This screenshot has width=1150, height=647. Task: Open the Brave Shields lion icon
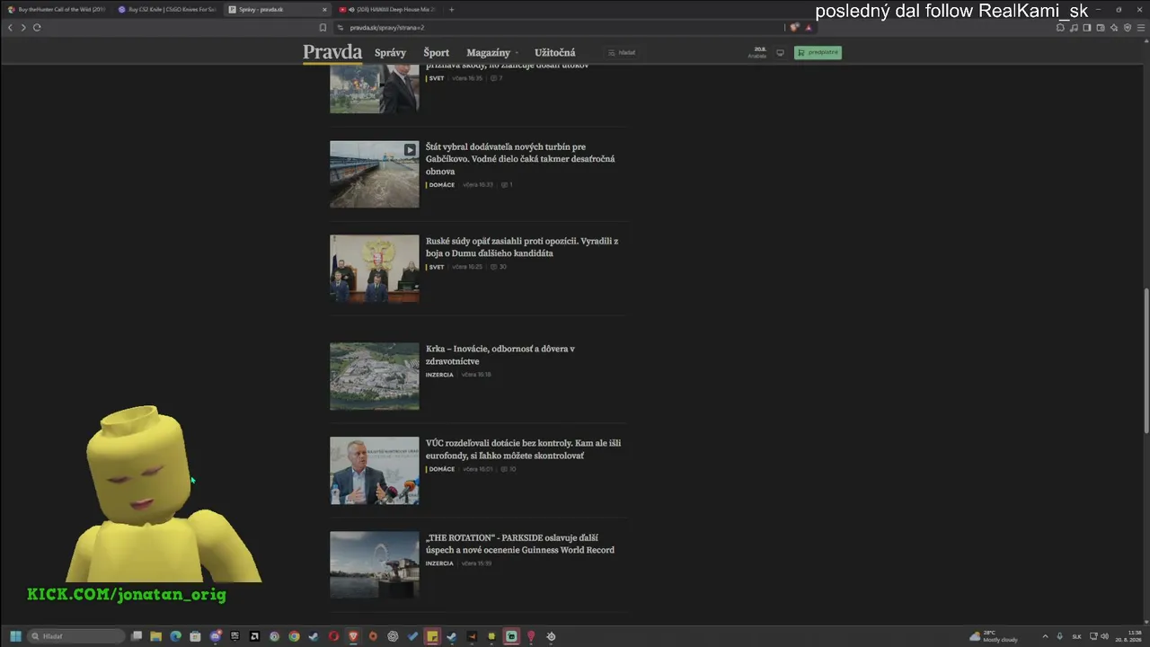pyautogui.click(x=794, y=28)
